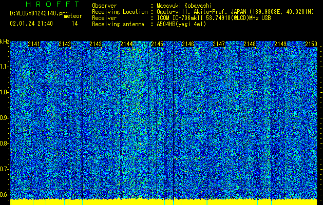Click the 0.8 kHz axis tick label

tap(4, 143)
